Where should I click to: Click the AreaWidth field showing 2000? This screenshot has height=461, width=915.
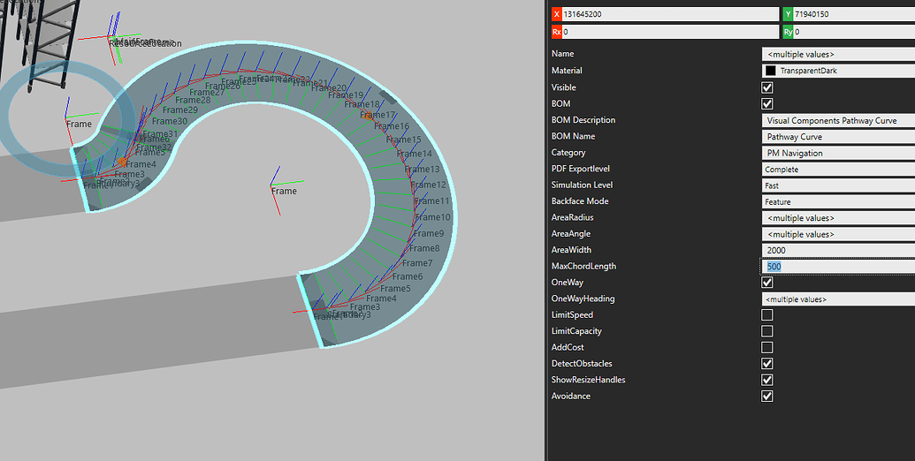click(838, 250)
